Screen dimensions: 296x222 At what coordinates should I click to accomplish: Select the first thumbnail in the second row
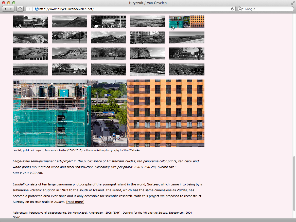pyautogui.click(x=30, y=38)
